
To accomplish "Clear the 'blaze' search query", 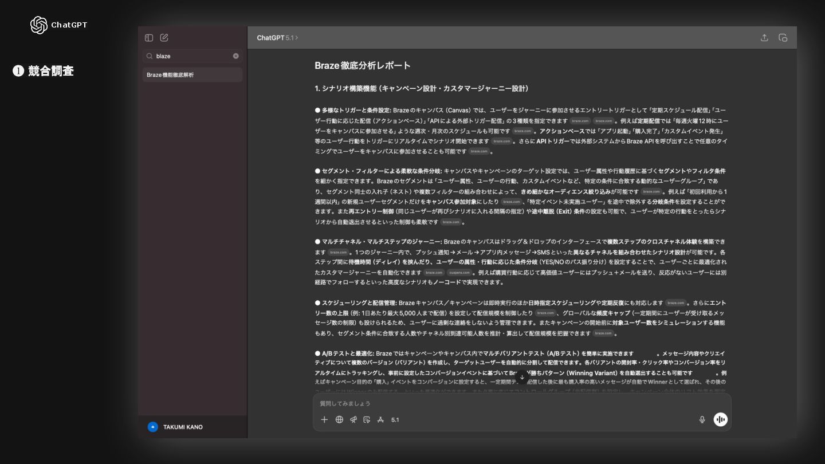I will click(x=235, y=56).
